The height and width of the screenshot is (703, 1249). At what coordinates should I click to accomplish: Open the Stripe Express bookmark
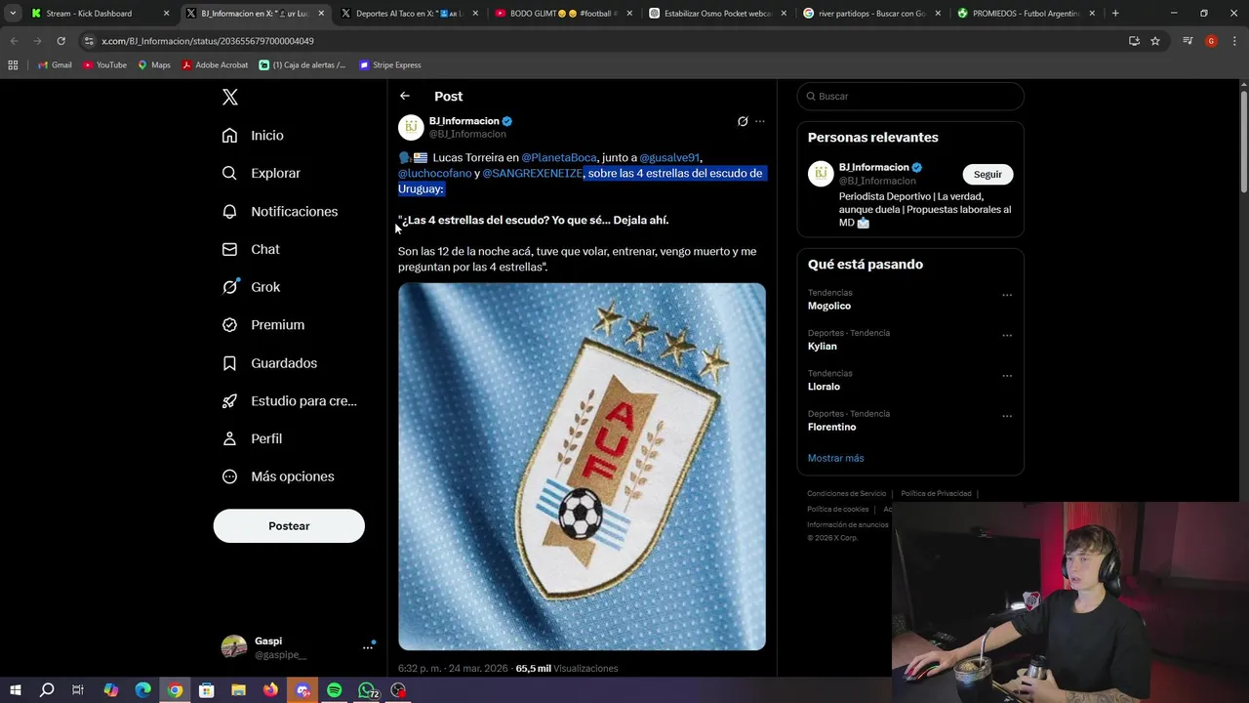click(x=390, y=64)
